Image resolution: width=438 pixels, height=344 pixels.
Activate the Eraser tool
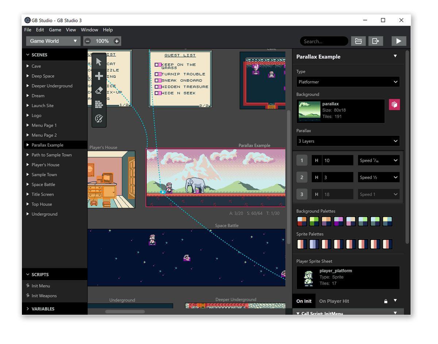point(99,90)
